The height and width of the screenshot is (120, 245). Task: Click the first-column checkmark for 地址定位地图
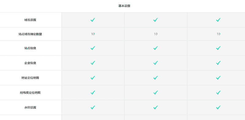click(93, 78)
